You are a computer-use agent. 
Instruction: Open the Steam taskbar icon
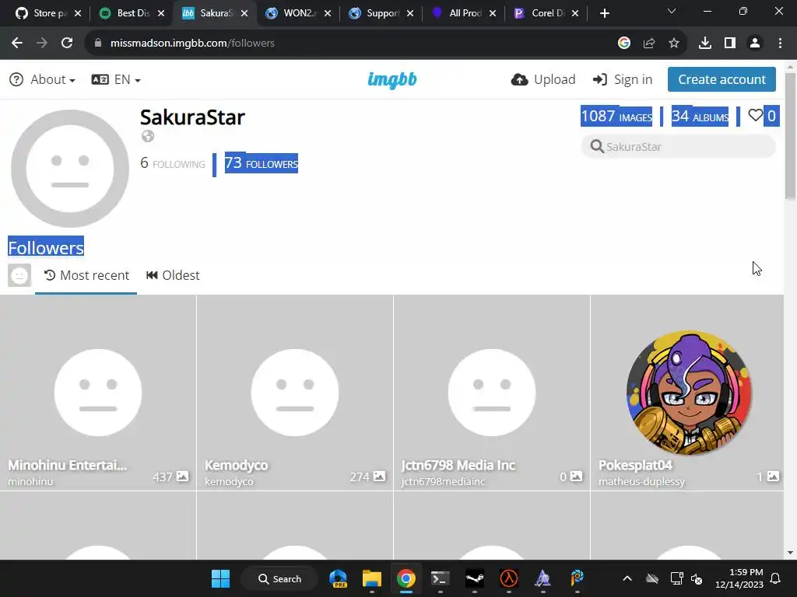point(474,578)
